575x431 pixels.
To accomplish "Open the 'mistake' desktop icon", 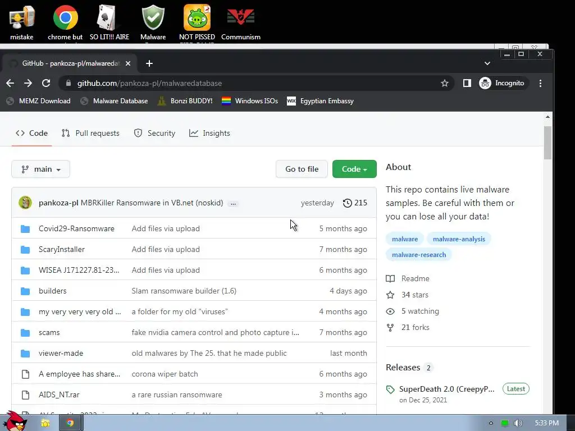I will point(22,22).
